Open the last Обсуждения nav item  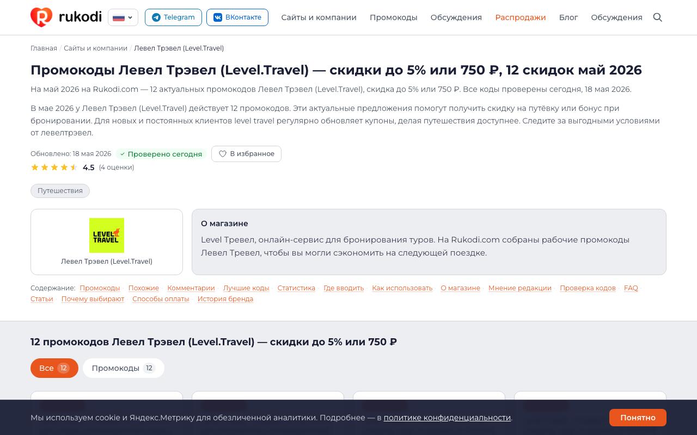(x=617, y=17)
